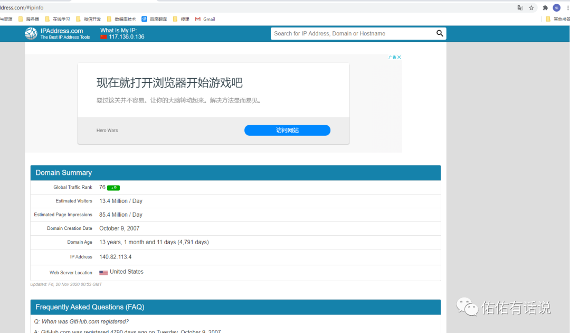Open the 百度翻译 bookmark

[154, 19]
